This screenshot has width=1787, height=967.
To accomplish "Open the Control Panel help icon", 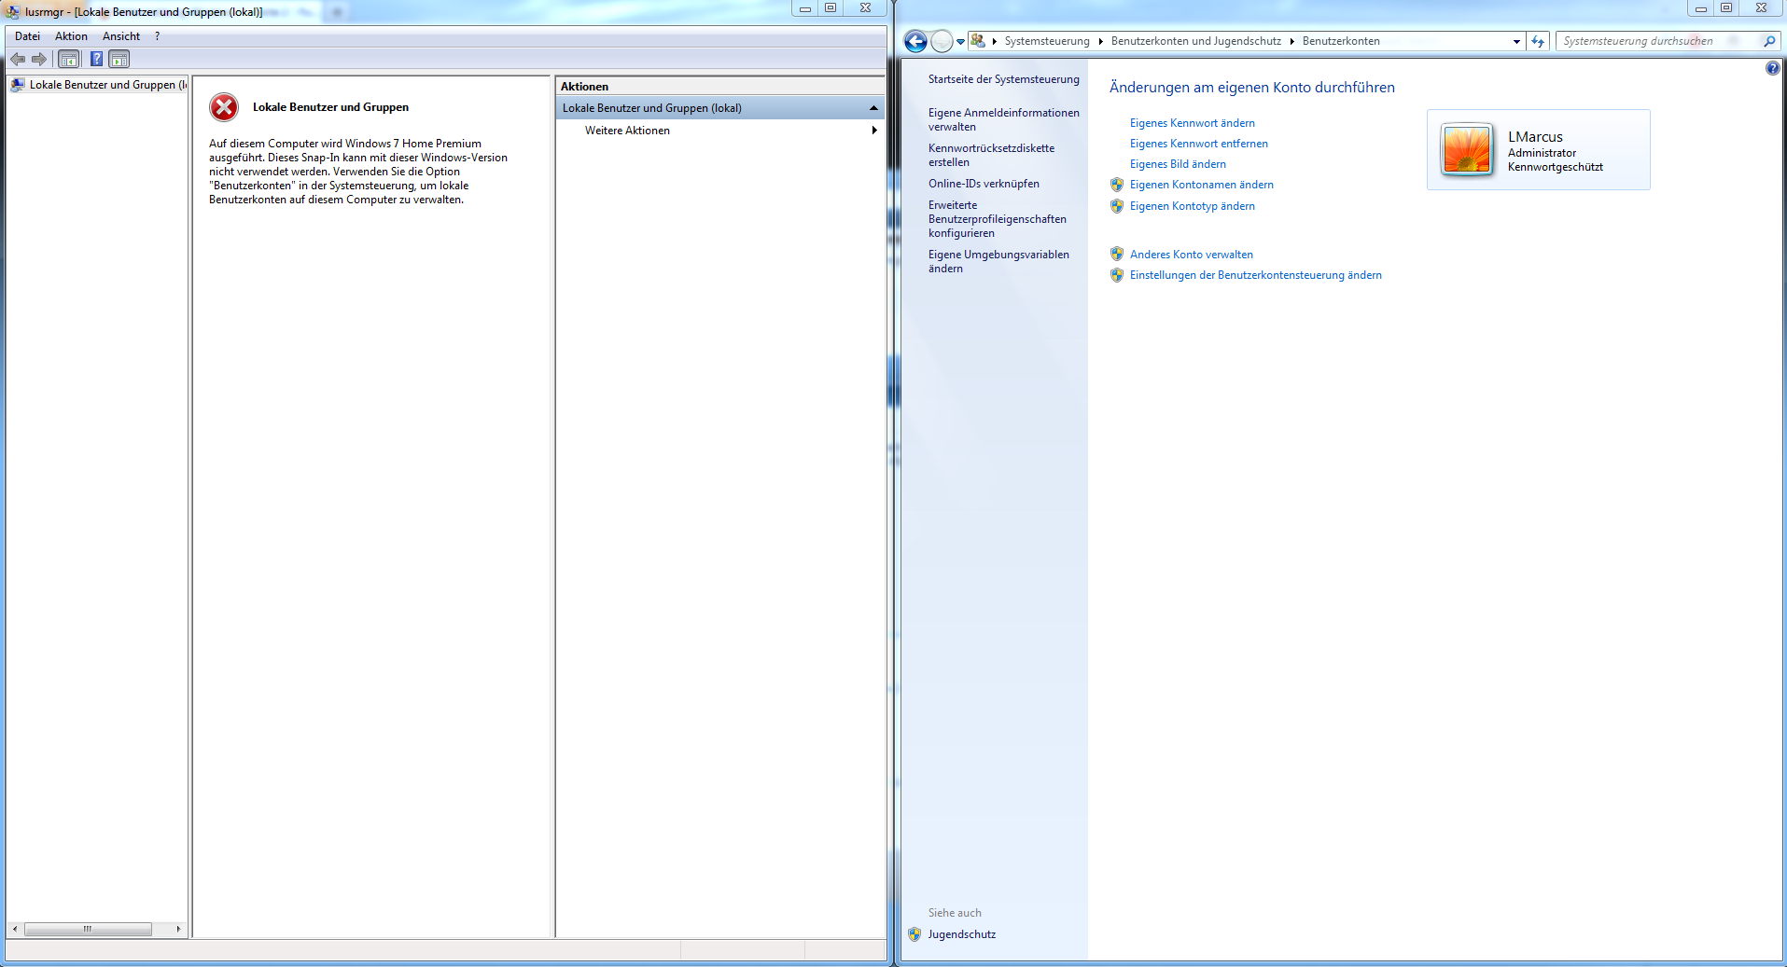I will coord(1773,68).
